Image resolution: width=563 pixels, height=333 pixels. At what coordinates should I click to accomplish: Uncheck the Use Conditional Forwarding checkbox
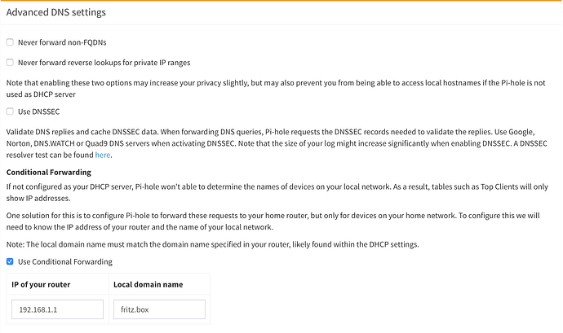[x=10, y=261]
